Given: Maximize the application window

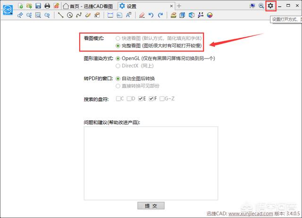Looking at the screenshot, I should [x=288, y=6].
